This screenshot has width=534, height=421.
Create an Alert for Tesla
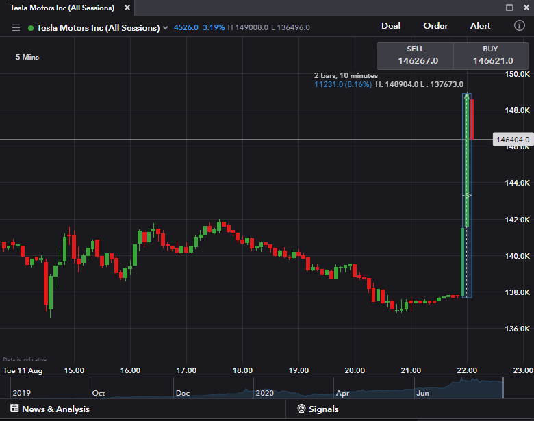pyautogui.click(x=480, y=26)
